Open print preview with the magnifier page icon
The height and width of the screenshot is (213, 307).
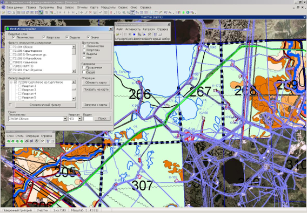pyautogui.click(x=14, y=12)
